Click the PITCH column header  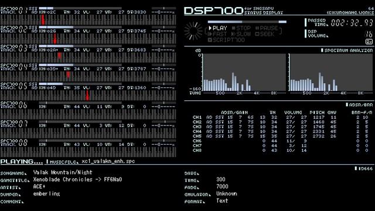(317, 113)
